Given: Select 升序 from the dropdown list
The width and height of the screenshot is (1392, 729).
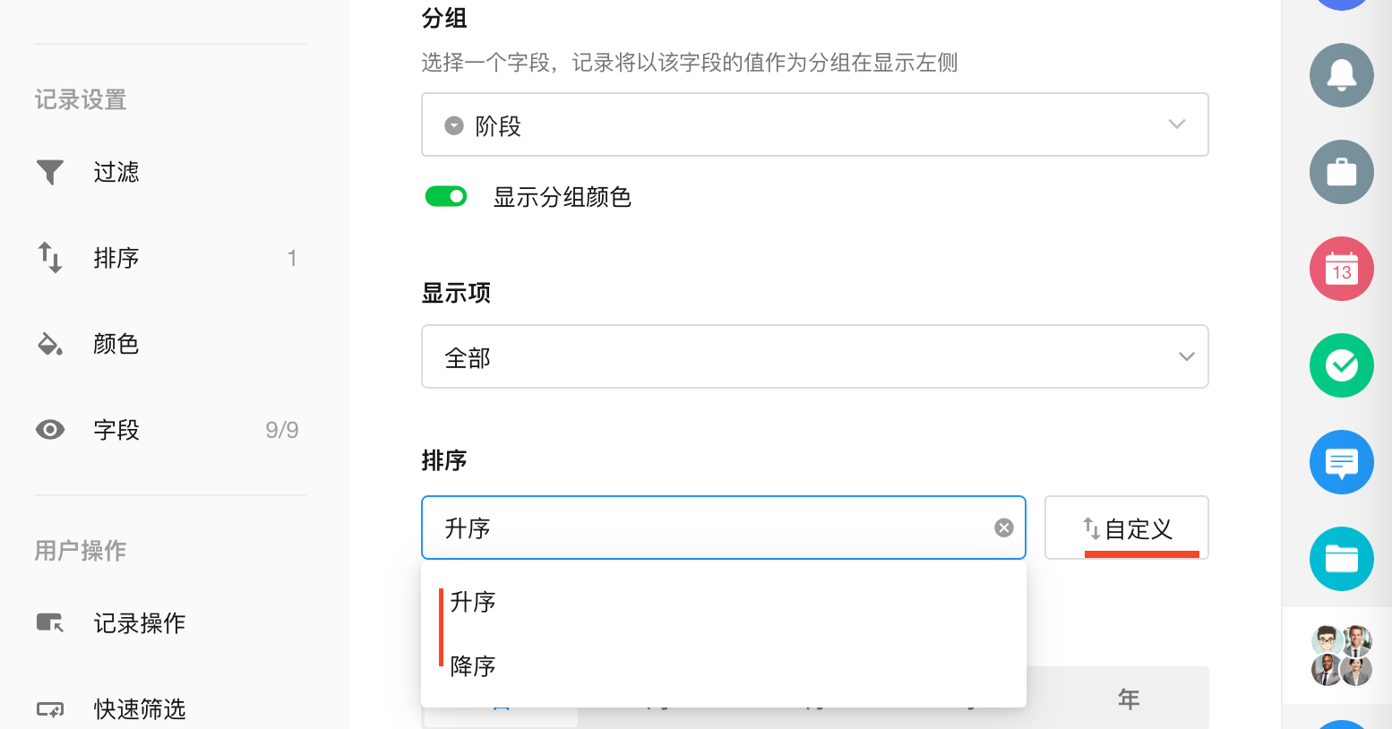Looking at the screenshot, I should (x=473, y=602).
